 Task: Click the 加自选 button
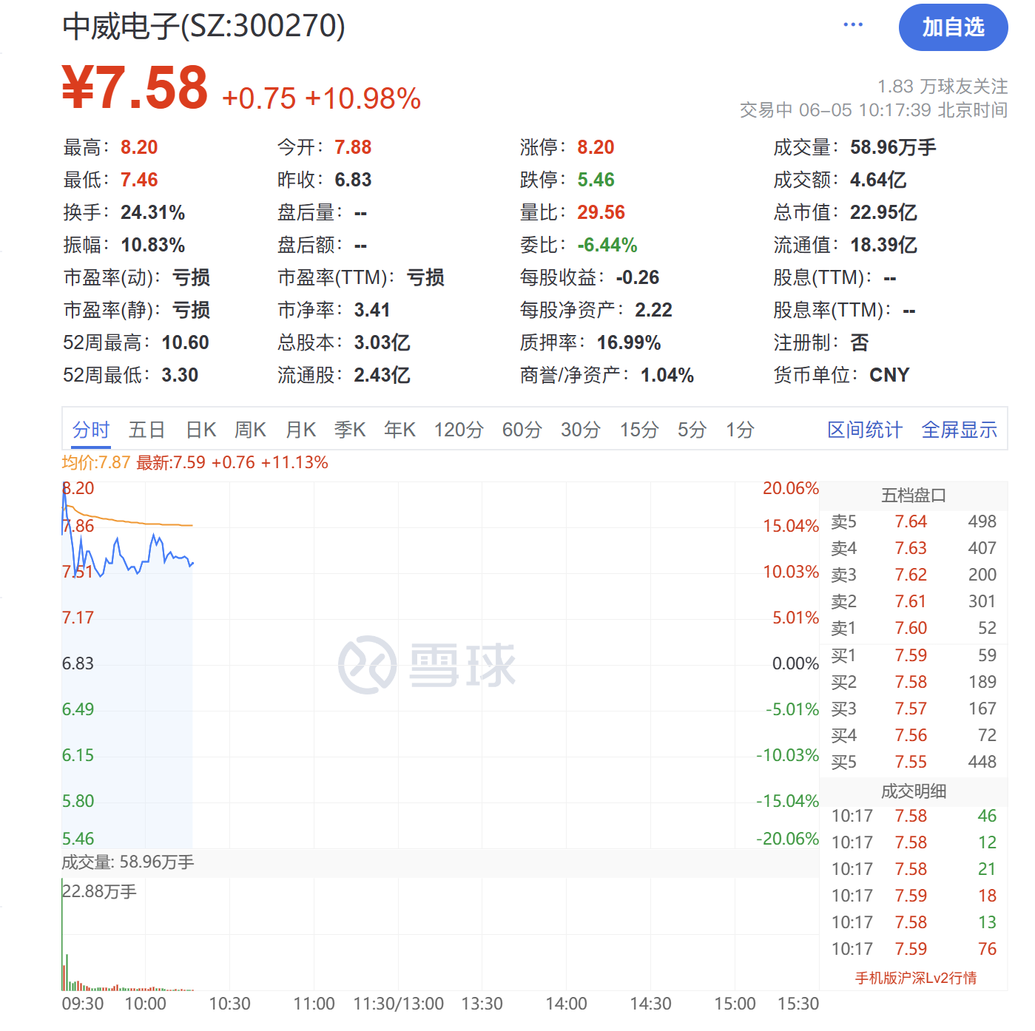pyautogui.click(x=953, y=27)
